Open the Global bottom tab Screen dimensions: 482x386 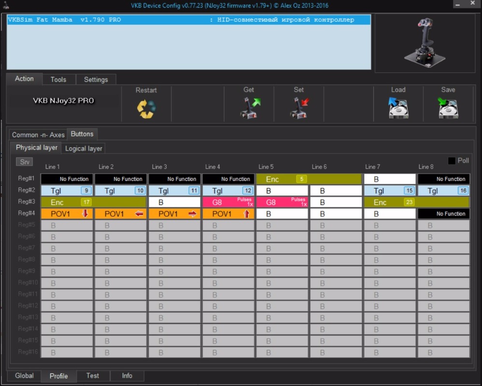tap(24, 376)
